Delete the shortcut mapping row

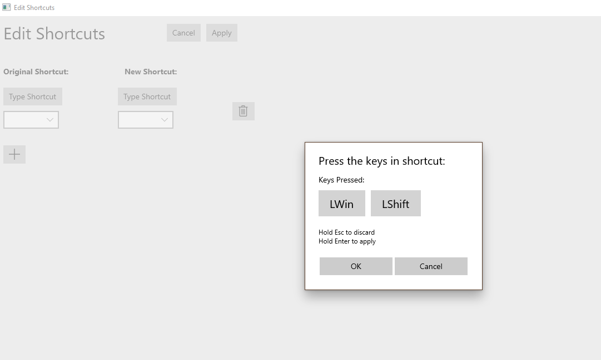(243, 111)
